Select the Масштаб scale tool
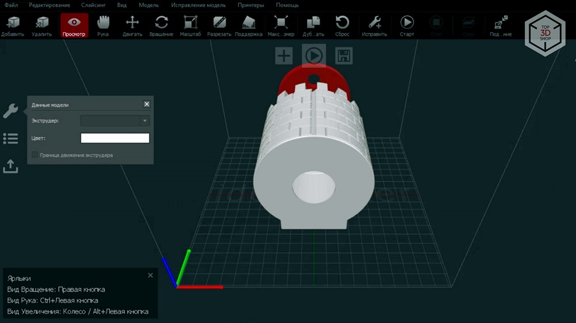Image resolution: width=576 pixels, height=323 pixels. [190, 26]
